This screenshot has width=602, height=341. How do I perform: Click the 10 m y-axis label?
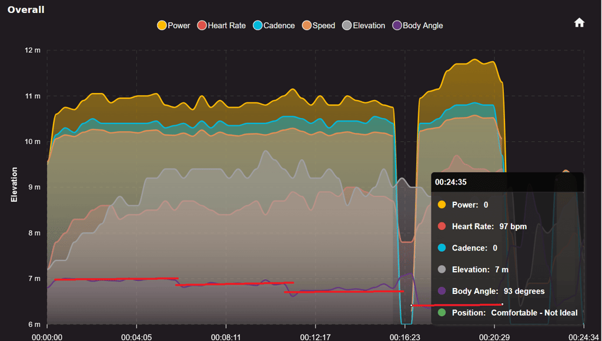click(x=33, y=142)
